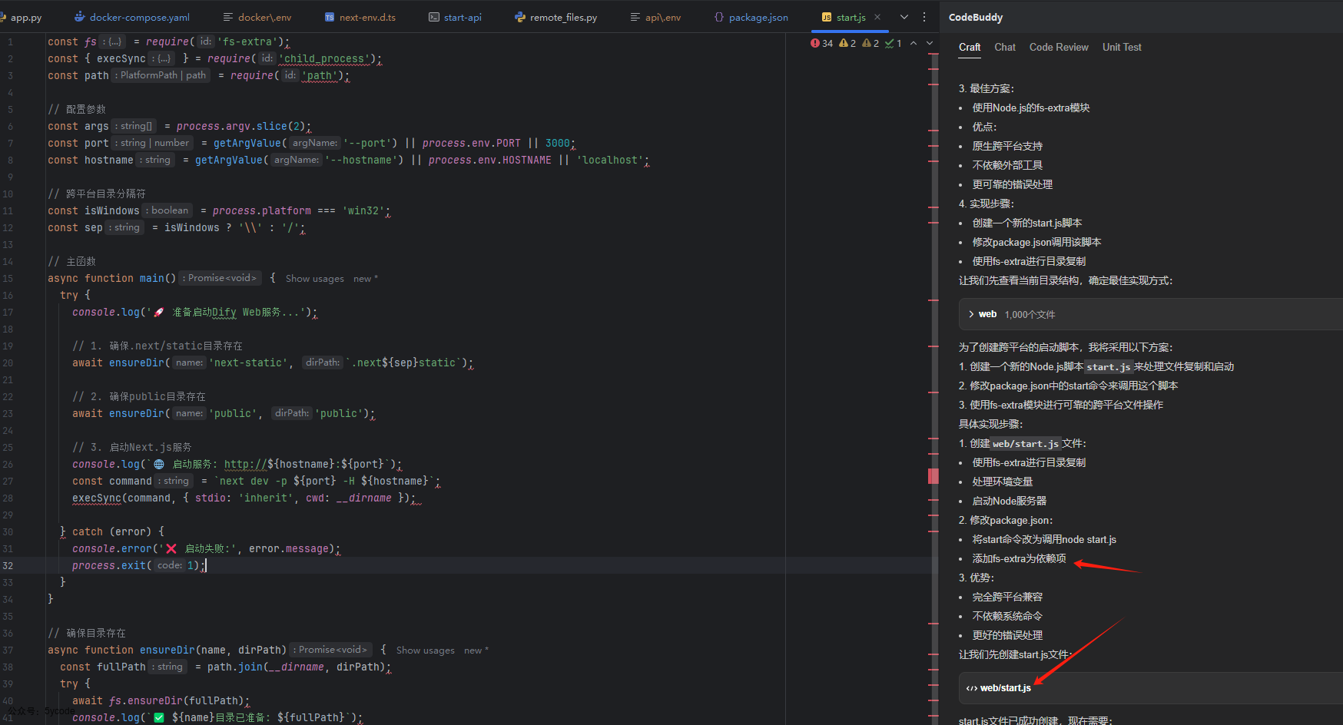Open the editor tabs three-dot options menu
Viewport: 1343px width, 725px height.
[x=924, y=17]
